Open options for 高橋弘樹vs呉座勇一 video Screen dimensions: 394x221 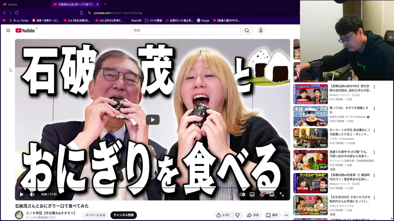374,176
